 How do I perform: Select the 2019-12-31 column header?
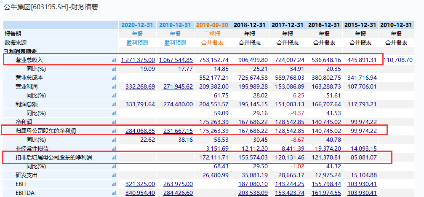coord(175,25)
